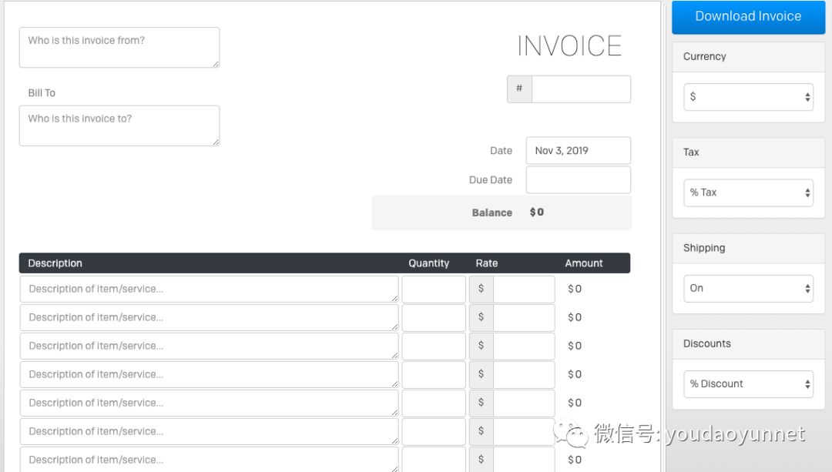The image size is (832, 472).
Task: Click the $ icon in the second row rate
Action: [481, 318]
